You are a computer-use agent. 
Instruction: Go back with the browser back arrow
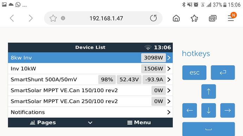(x=12, y=18)
